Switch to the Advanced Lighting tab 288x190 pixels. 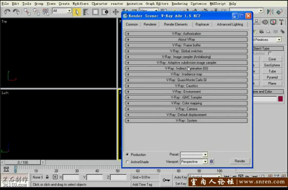click(230, 25)
